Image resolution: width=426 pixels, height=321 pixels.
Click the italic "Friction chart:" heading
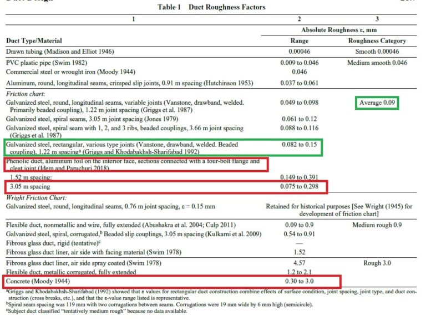click(x=23, y=95)
